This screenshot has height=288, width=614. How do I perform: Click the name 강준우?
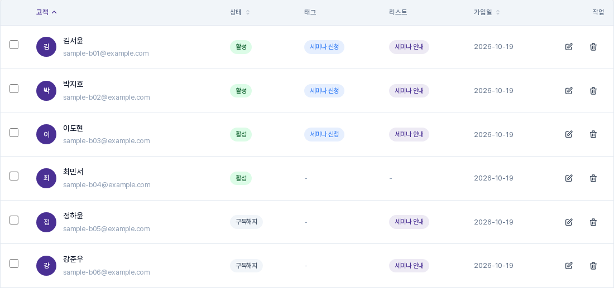pos(73,260)
